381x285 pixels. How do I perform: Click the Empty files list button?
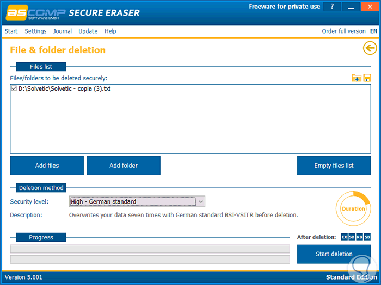tap(334, 166)
